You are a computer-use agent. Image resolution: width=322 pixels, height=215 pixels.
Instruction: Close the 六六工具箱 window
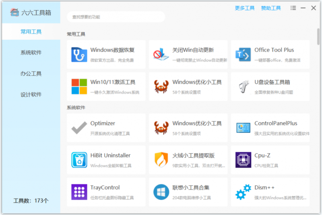click(x=314, y=8)
